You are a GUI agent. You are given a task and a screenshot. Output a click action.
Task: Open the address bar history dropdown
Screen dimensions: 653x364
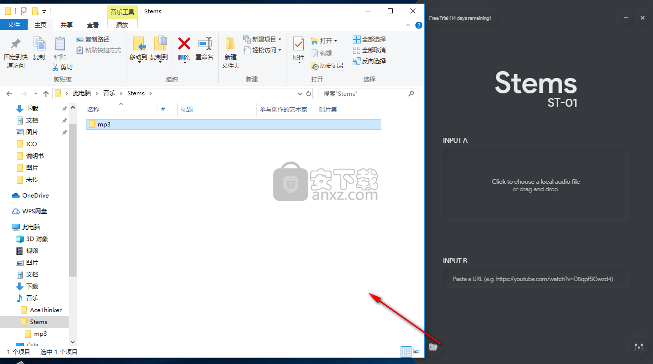pos(300,93)
